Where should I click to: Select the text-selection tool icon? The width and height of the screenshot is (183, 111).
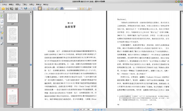(x=48, y=8)
